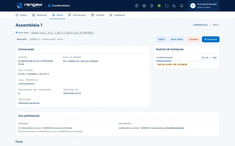Click the Rengaw Sistemas logo
Viewport: 235px width, 146px height.
[29, 6]
